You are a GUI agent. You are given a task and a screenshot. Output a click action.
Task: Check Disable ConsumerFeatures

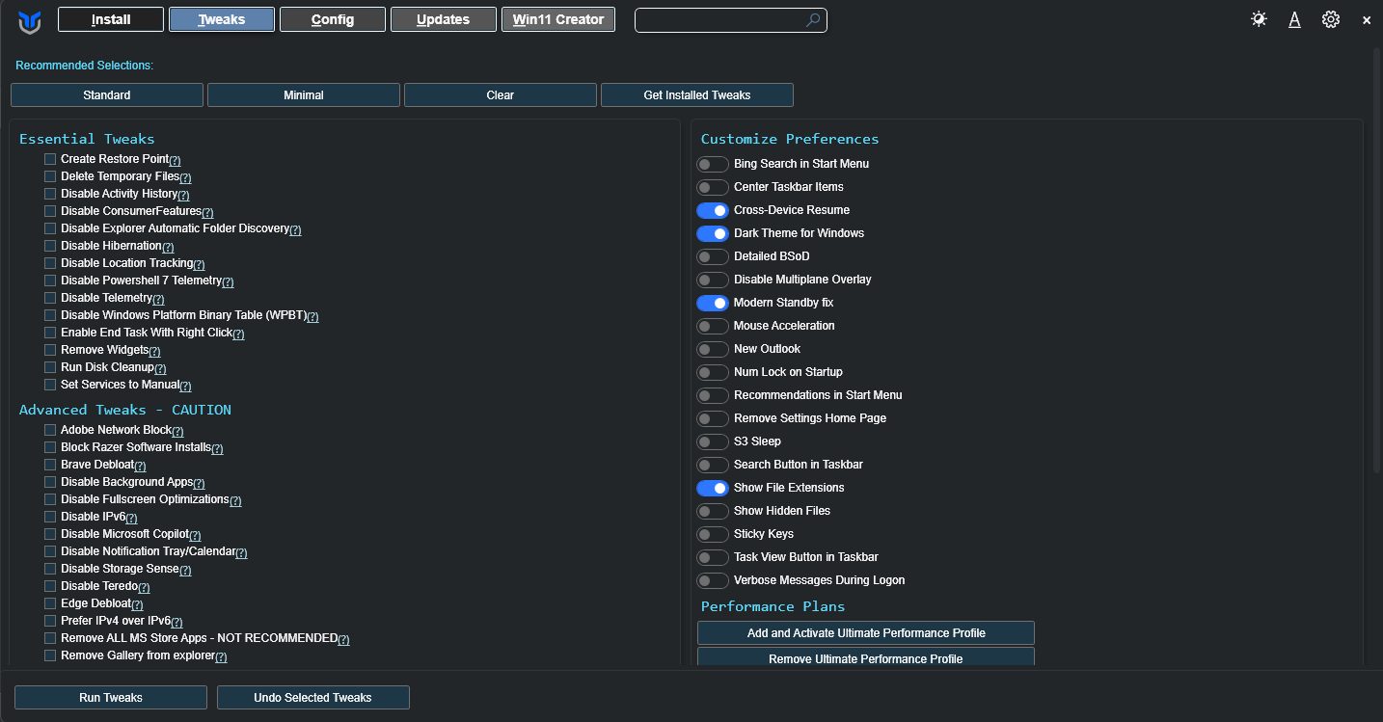click(50, 211)
